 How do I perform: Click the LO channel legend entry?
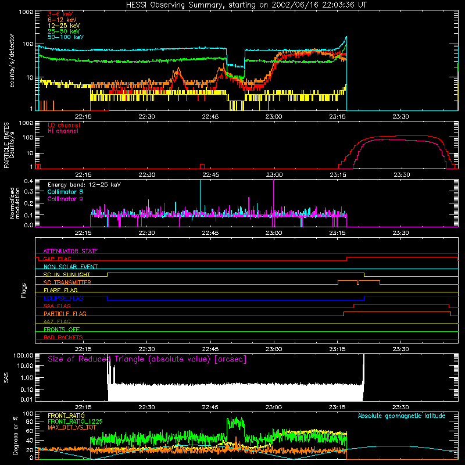click(64, 125)
